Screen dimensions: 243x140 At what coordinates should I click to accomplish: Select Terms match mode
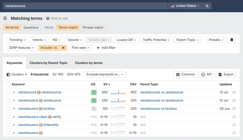tap(68, 27)
